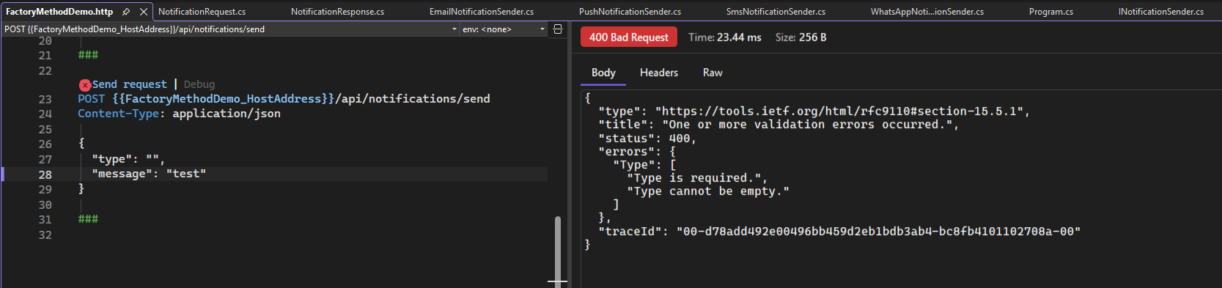Click the "message": "test" line in the editor
1222x288 pixels.
click(149, 174)
